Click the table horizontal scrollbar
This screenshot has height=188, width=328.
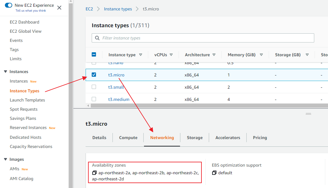[209, 105]
